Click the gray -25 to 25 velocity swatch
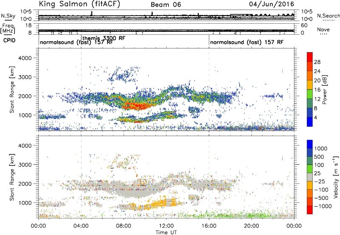This screenshot has width=340, height=235. click(x=310, y=177)
